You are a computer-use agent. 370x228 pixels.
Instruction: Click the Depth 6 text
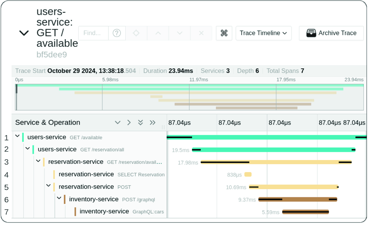tap(248, 71)
